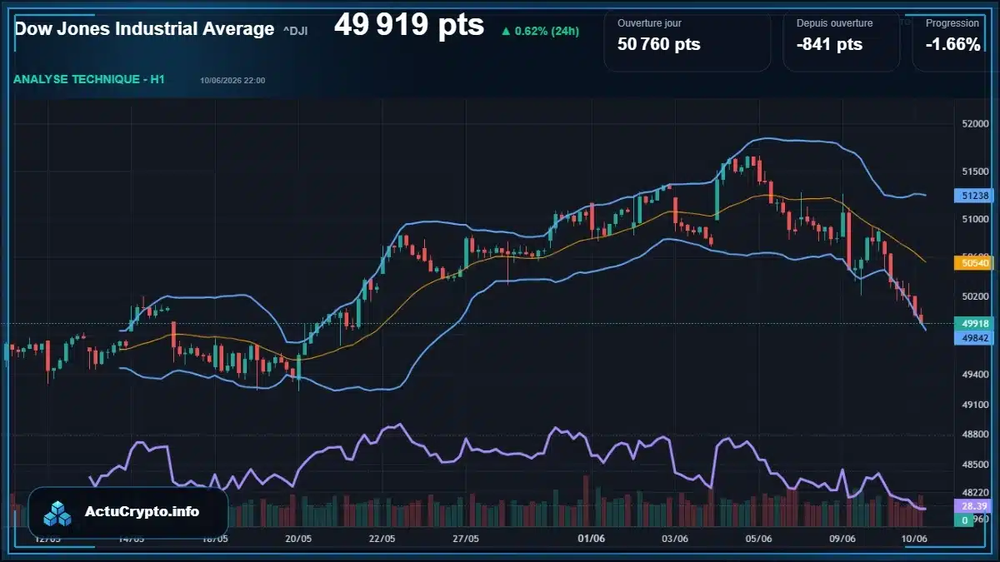
Task: Click the 52000 price axis label
Action: pos(975,124)
